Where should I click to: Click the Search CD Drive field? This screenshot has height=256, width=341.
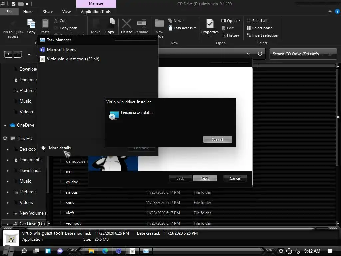303,54
